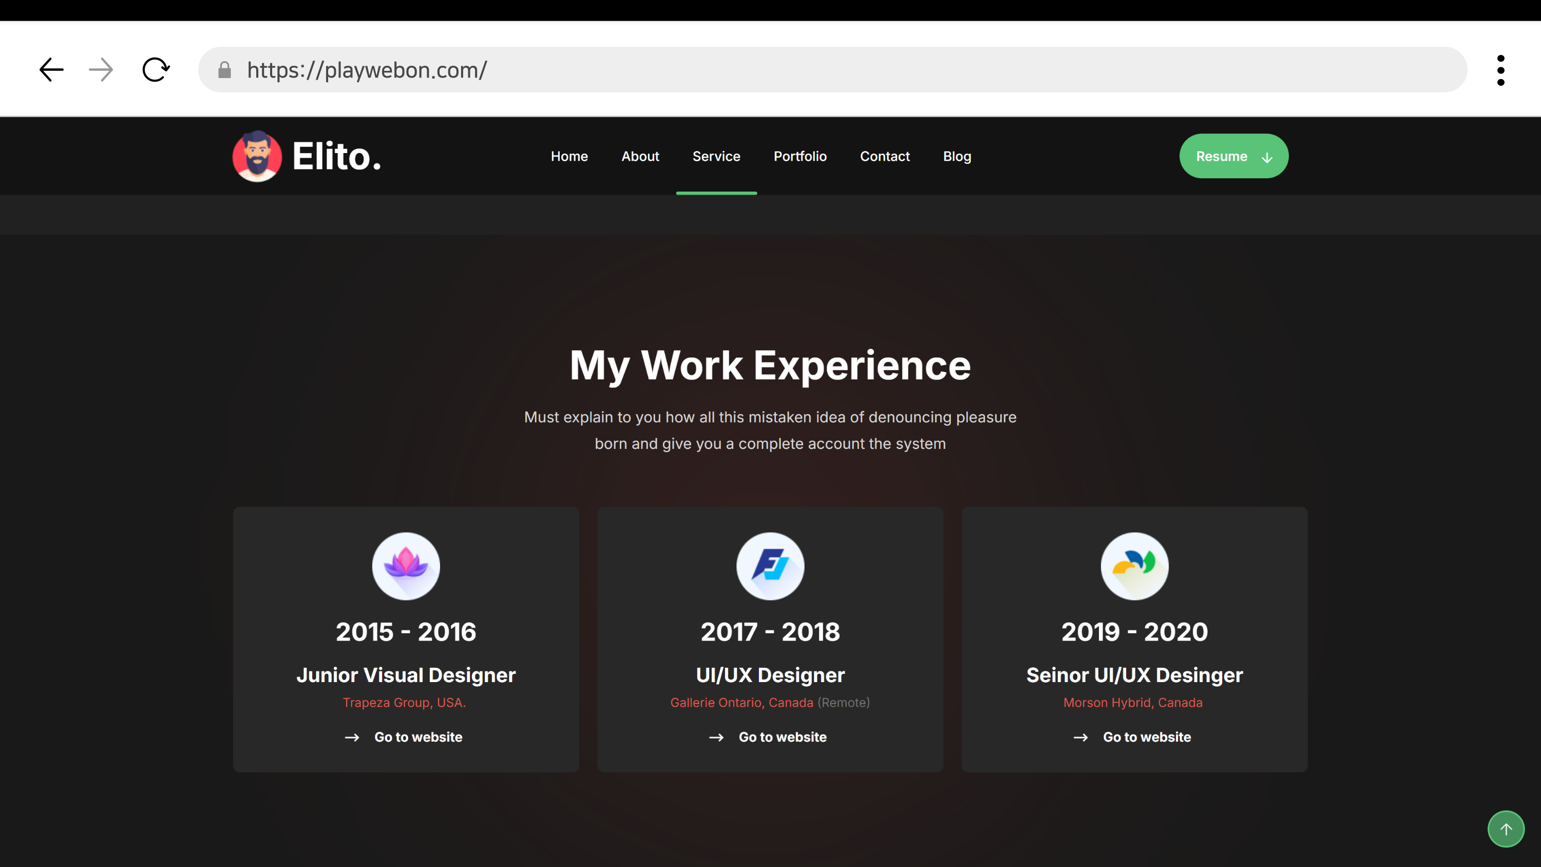Navigate to the Contact page
This screenshot has width=1541, height=867.
point(884,156)
